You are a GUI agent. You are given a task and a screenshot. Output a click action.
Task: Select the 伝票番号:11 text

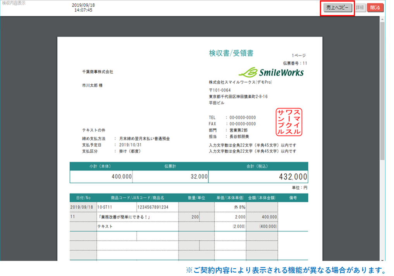295,63
